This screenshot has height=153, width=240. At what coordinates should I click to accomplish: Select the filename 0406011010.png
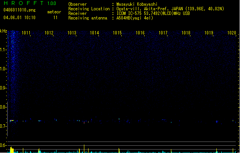[x=19, y=10]
